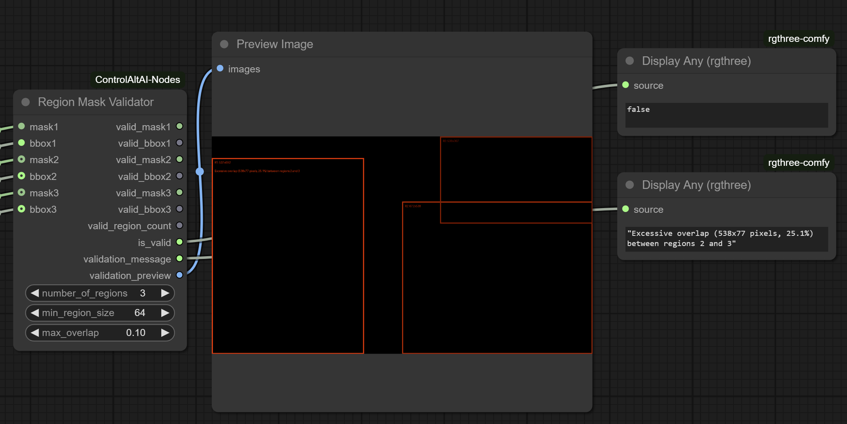Decrease min_region_size with left arrow

pyautogui.click(x=35, y=313)
